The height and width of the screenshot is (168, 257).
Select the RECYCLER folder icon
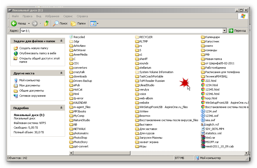(x=137, y=37)
